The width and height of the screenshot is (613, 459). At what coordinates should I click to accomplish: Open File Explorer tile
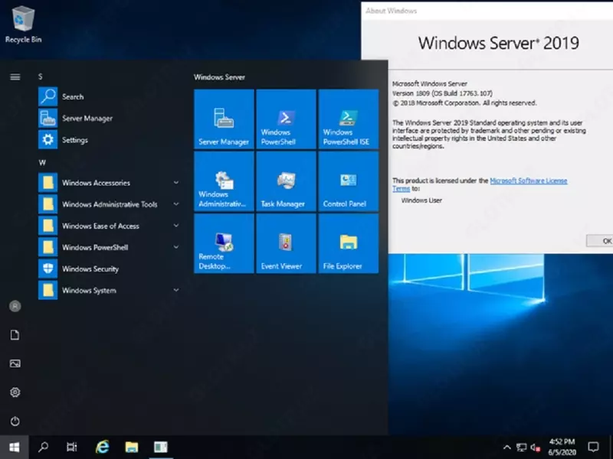[348, 243]
